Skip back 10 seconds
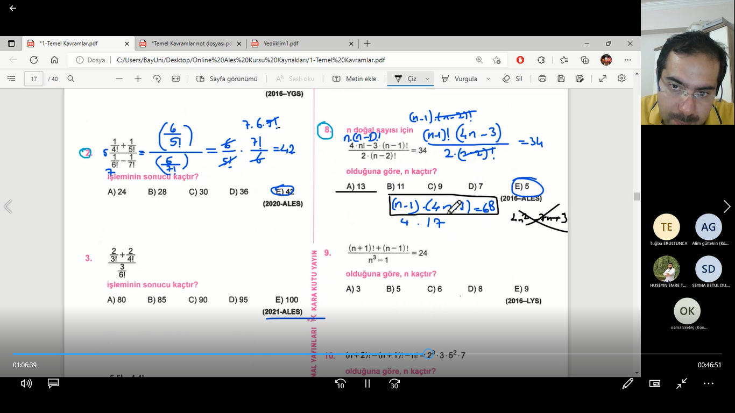 point(340,383)
